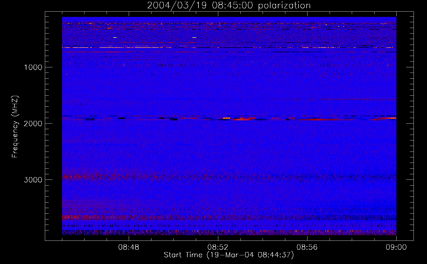Click the 1000 frequency tick label
Screen dimensions: 427x264
[33, 67]
